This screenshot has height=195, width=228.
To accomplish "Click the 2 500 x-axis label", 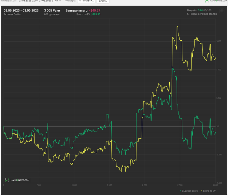I will tap(180, 185).
